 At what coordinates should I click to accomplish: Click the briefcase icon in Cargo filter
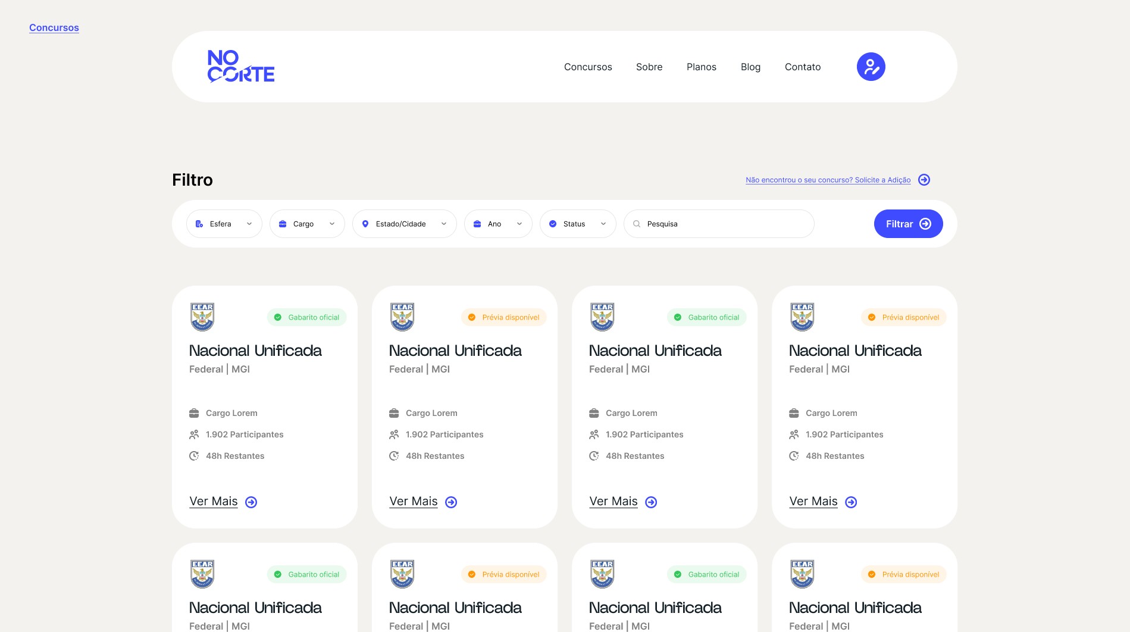point(283,224)
